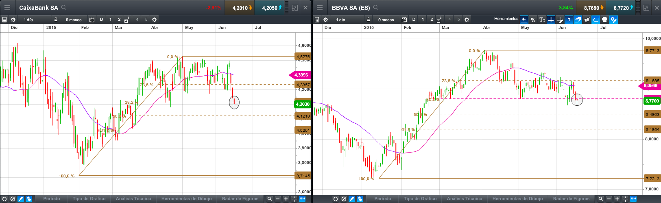Open Análisis Técnico tab in CaixaBank chart
Screen dimensions: 661x203
point(133,199)
